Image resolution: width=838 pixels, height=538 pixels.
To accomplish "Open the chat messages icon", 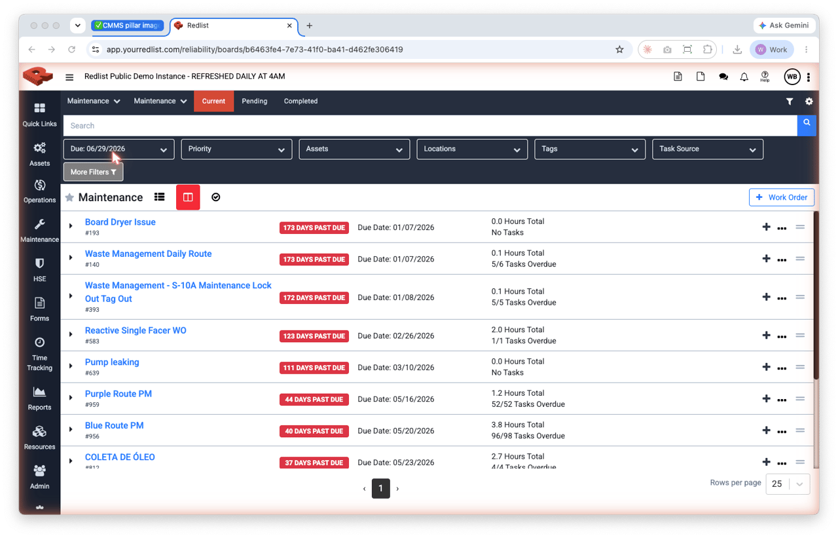I will 723,77.
